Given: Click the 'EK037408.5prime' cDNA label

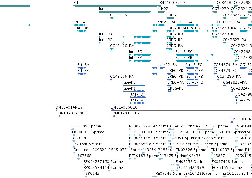Looking at the screenshot, I should tap(227, 162).
